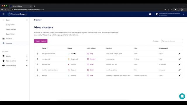Click the Clusters circle icon

pyautogui.click(x=4, y=43)
